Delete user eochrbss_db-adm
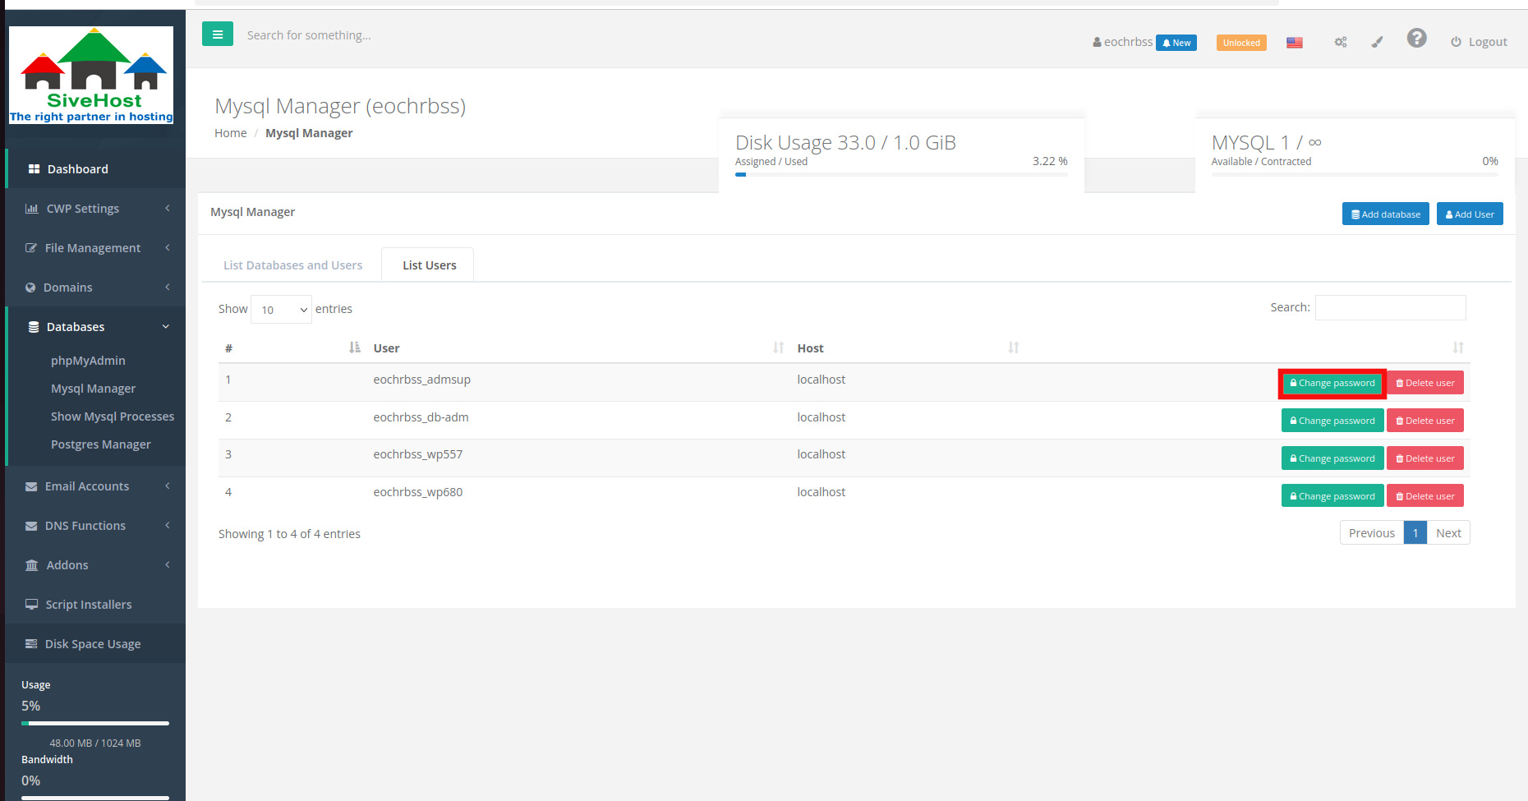Viewport: 1528px width, 801px height. click(x=1425, y=421)
